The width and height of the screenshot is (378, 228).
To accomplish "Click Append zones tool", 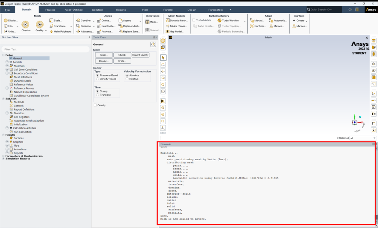I will [125, 21].
